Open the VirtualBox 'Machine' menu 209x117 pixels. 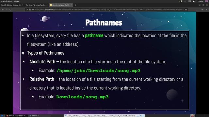(x=76, y=116)
